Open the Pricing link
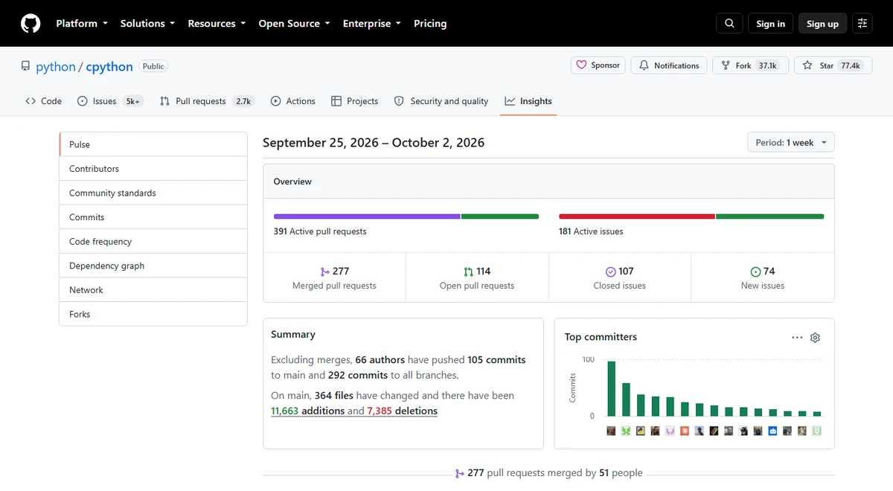 430,24
